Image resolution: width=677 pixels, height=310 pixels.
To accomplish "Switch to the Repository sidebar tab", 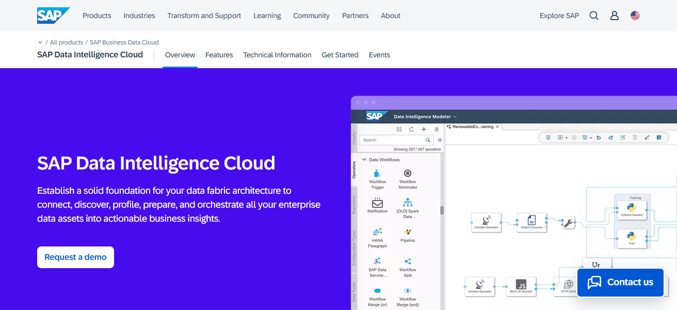I will [354, 205].
